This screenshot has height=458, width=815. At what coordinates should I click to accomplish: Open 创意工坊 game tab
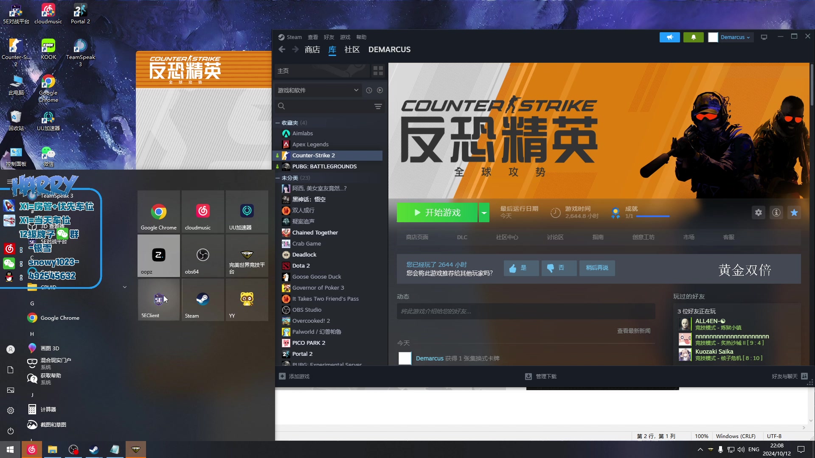click(x=644, y=237)
